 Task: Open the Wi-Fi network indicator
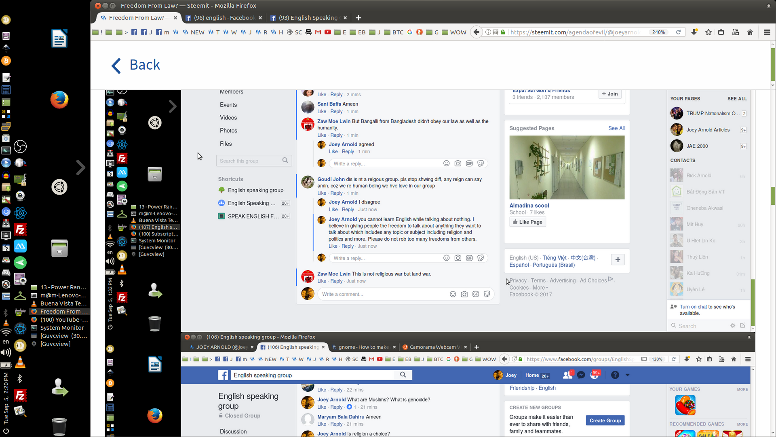6,333
